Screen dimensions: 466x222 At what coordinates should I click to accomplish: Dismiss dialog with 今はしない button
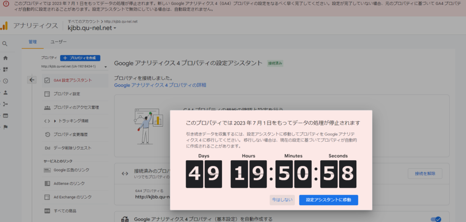click(x=282, y=200)
